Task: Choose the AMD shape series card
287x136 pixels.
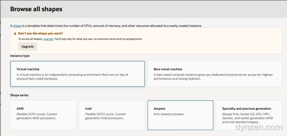Action: pyautogui.click(x=43, y=115)
